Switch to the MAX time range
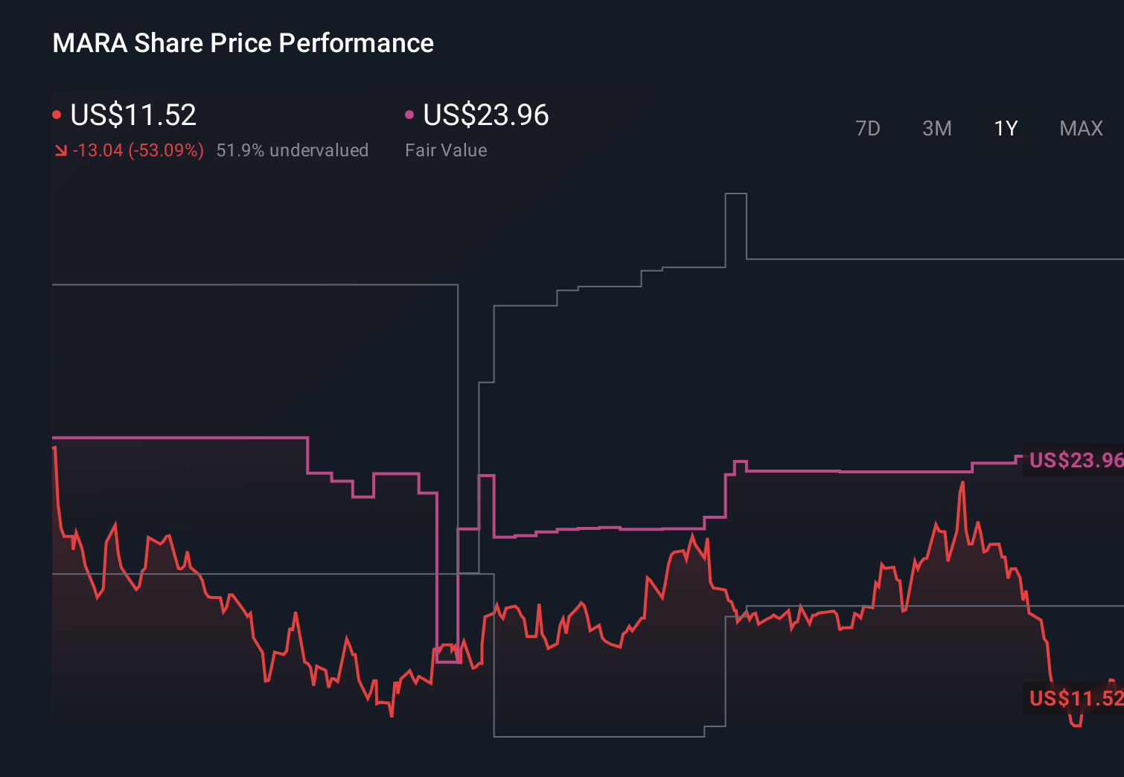 [x=1081, y=128]
